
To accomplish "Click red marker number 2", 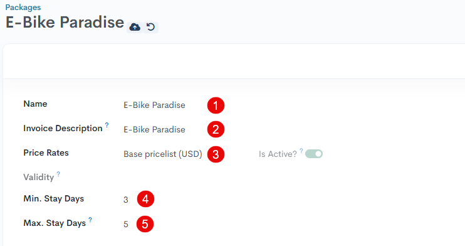I will [x=216, y=129].
